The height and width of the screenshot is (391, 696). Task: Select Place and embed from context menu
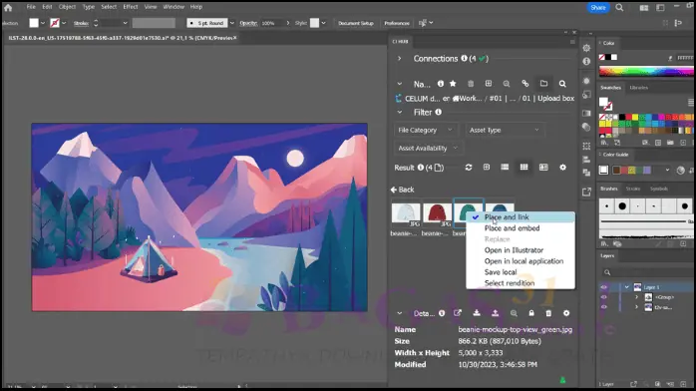(512, 228)
